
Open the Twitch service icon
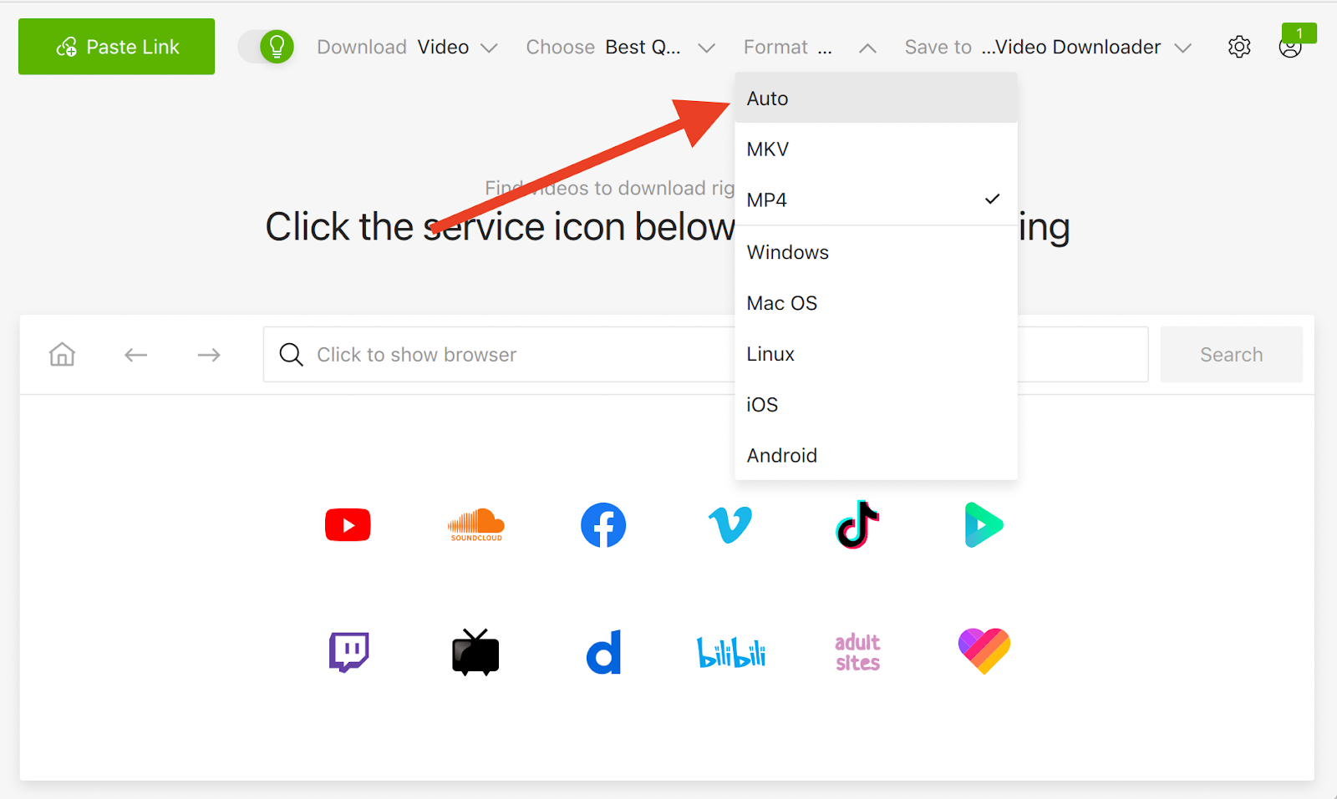(348, 652)
